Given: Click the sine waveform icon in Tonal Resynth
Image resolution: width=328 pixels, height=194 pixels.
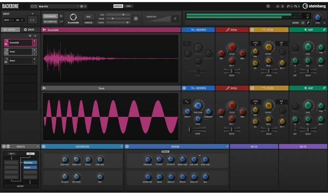Looking at the screenshot, I should pos(187,102).
